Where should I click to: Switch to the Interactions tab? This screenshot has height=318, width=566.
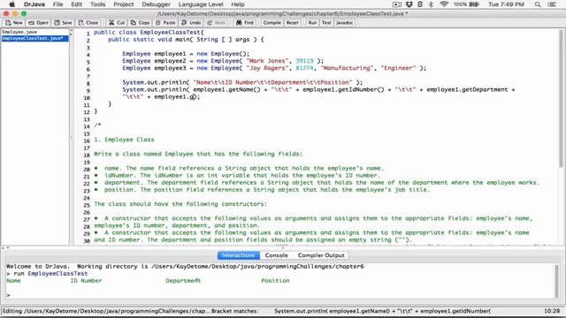point(238,255)
